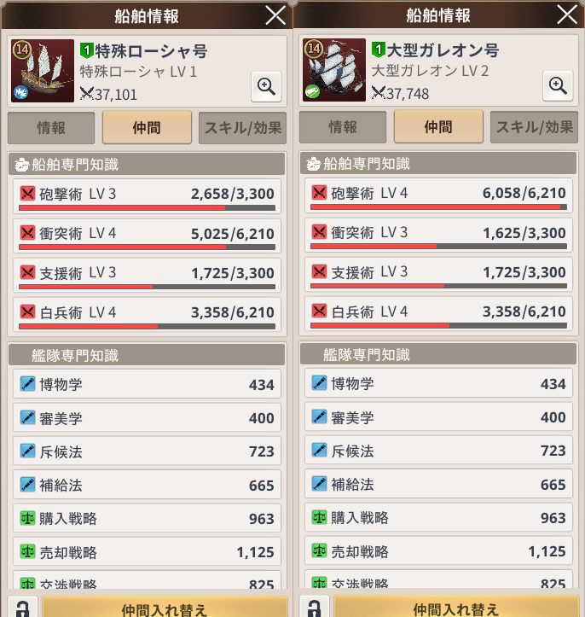
Task: Click the blue pen icon next to right panel 補給法
Action: click(319, 484)
